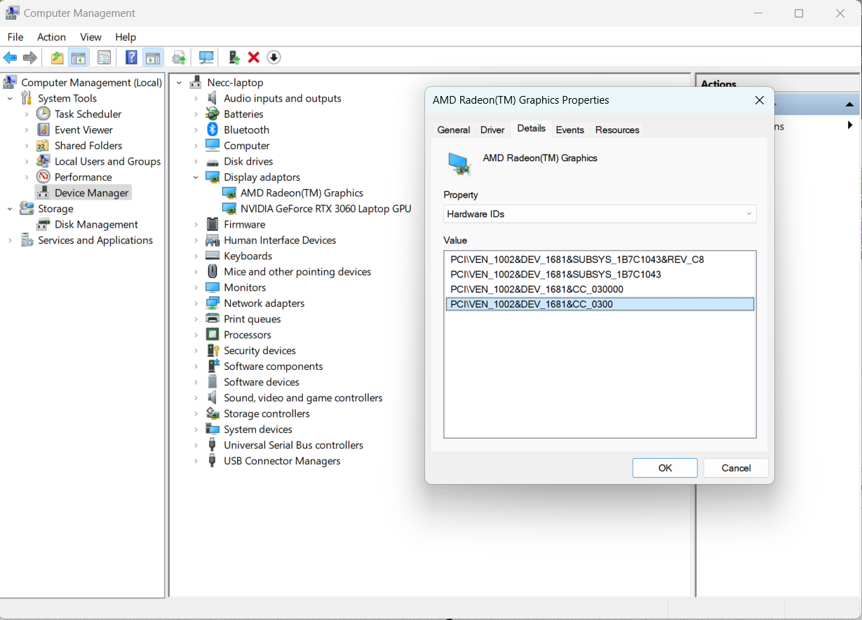Close the AMD Radeon Graphics Properties dialog
The height and width of the screenshot is (620, 862).
coord(760,100)
